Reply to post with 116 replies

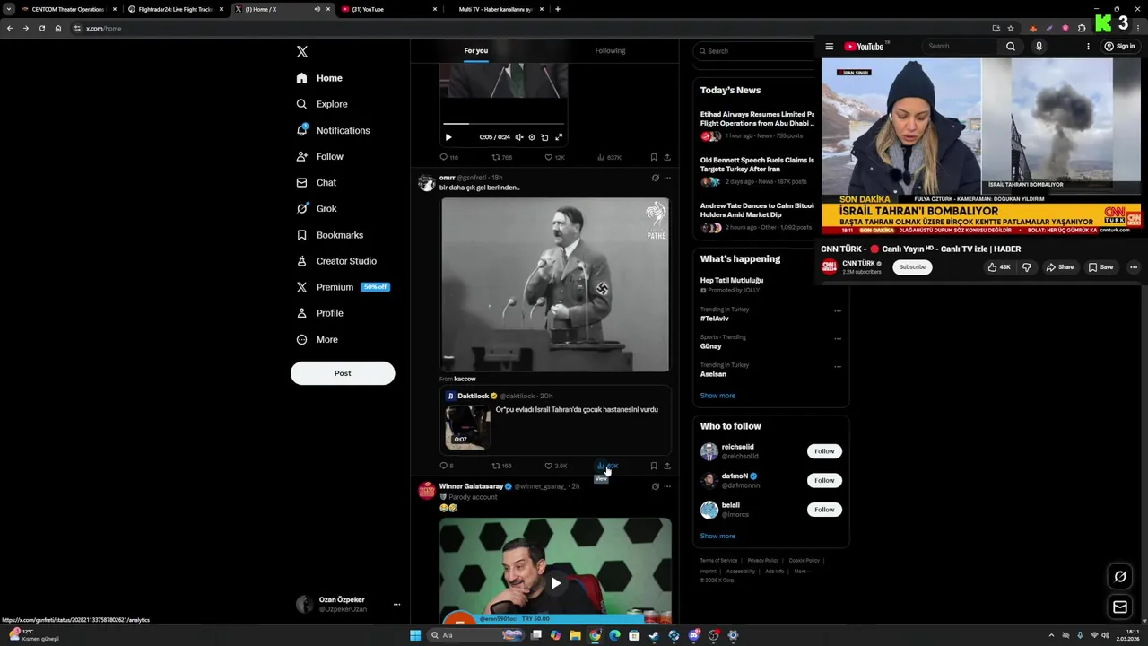point(448,157)
